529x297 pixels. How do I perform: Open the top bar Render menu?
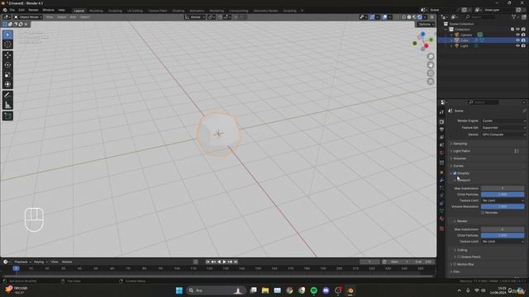[33, 10]
